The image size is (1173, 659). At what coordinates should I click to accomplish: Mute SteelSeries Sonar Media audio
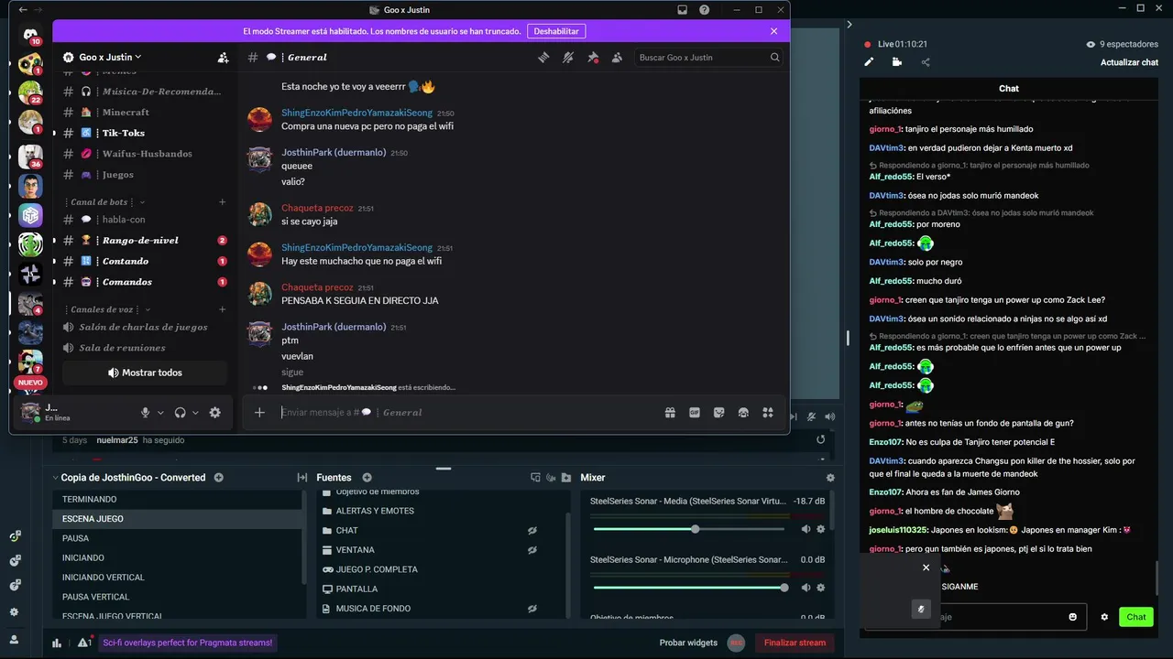click(x=806, y=529)
